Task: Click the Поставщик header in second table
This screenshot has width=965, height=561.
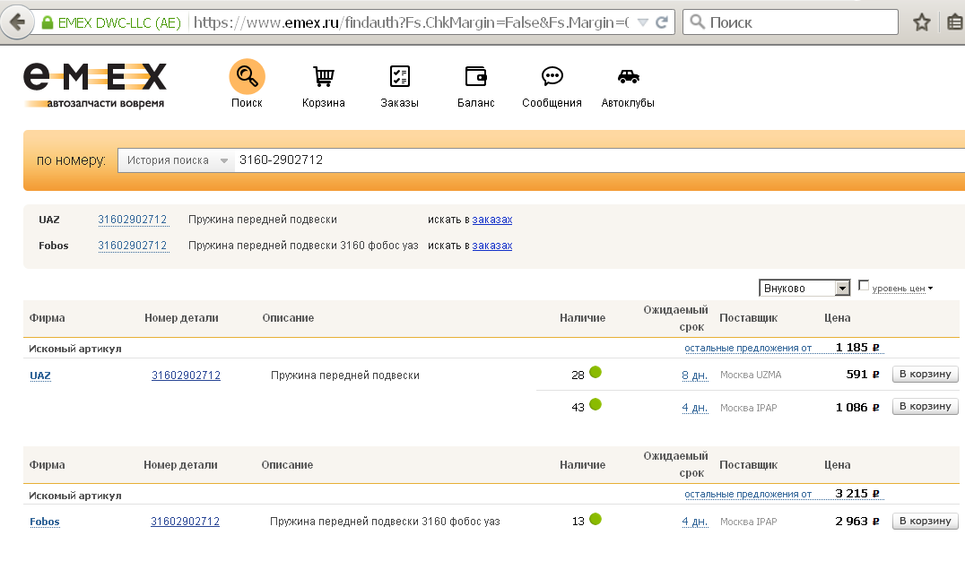Action: (x=748, y=465)
